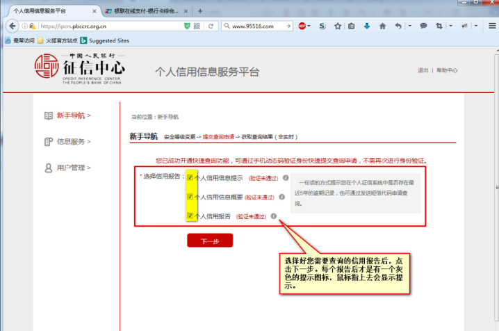The height and width of the screenshot is (331, 499).
Task: Open a new browser tab
Action: [x=200, y=12]
